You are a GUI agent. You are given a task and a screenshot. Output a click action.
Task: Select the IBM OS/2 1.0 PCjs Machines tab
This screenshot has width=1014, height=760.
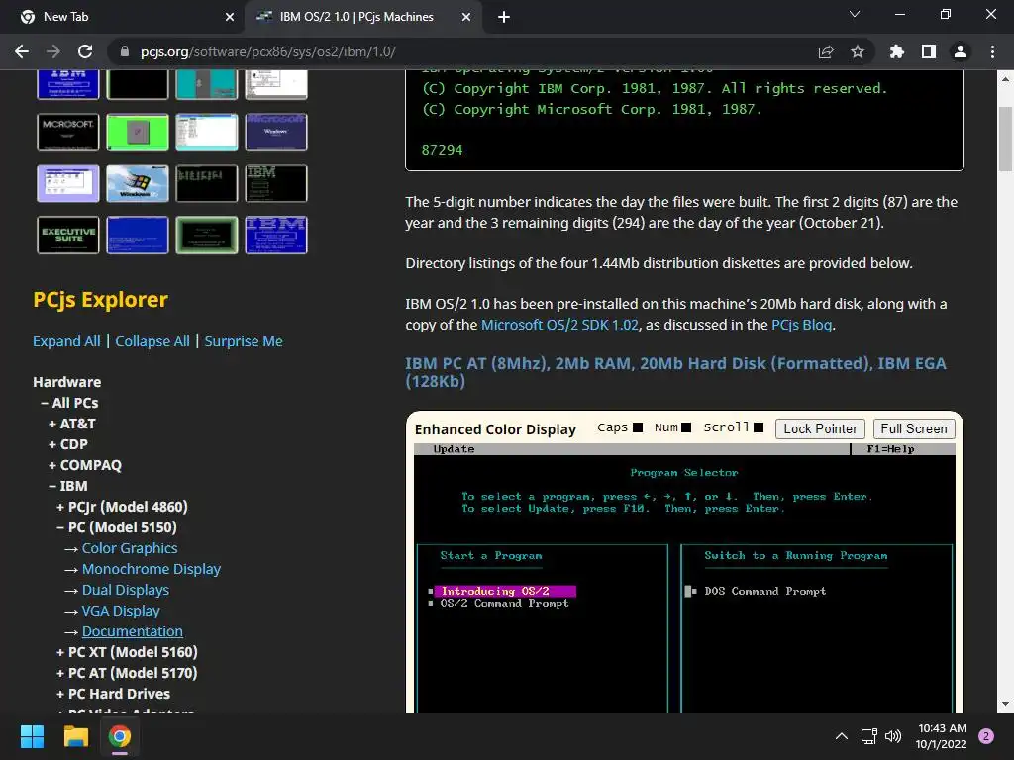(x=363, y=17)
